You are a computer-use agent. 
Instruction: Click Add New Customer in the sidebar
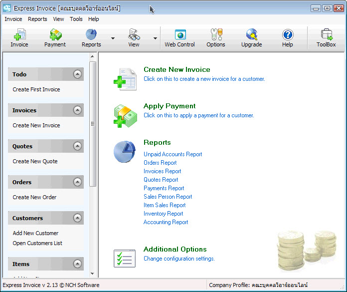coord(35,233)
